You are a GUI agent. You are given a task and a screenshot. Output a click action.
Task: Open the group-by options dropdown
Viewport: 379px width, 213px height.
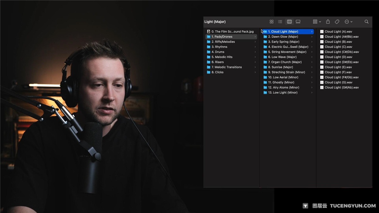(x=317, y=22)
